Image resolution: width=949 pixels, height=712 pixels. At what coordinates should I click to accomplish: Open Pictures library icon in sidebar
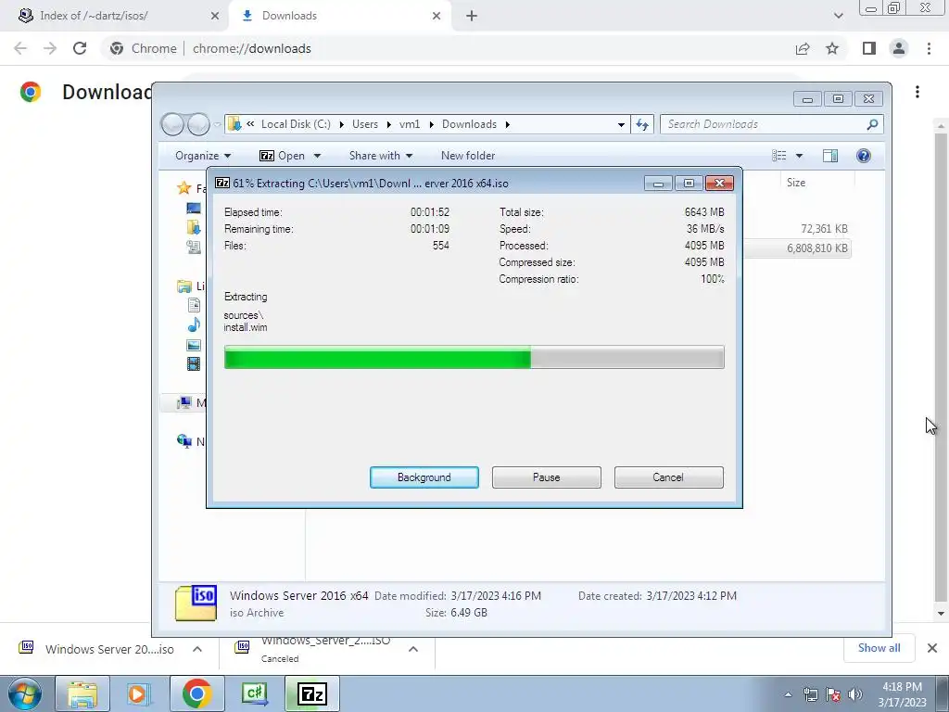click(194, 345)
